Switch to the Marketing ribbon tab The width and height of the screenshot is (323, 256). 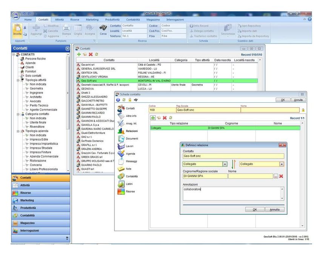[x=92, y=20]
